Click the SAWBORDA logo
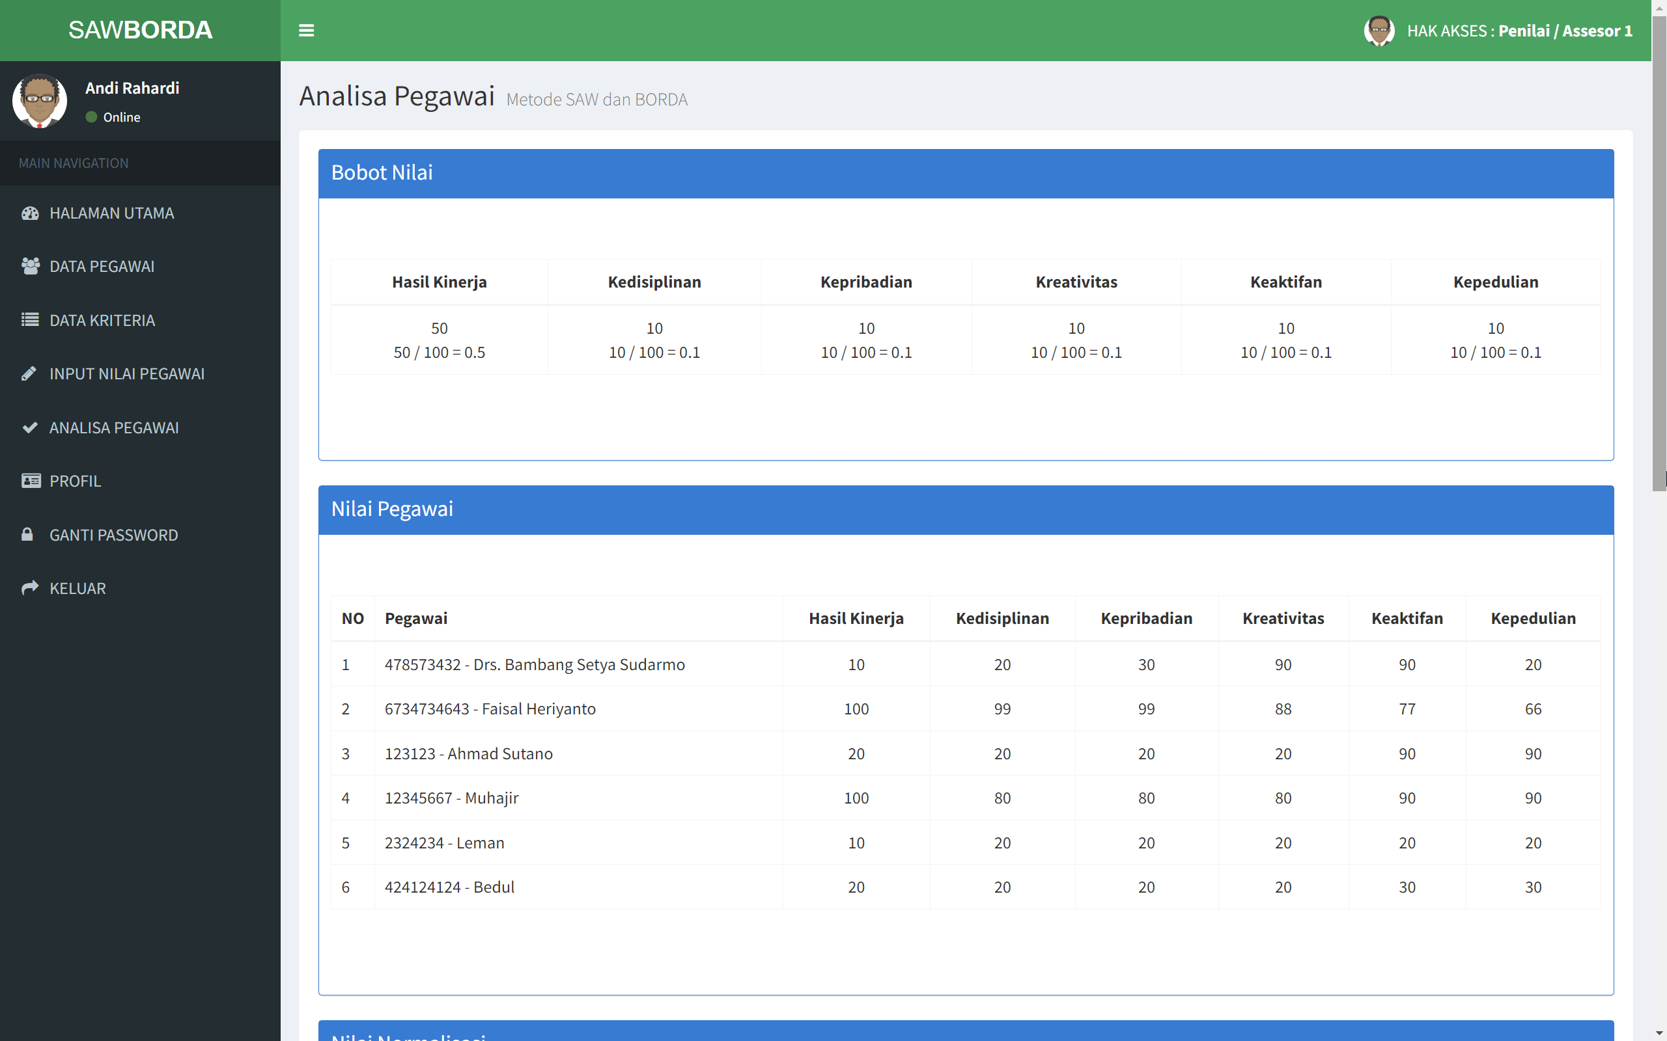The width and height of the screenshot is (1667, 1041). (x=141, y=31)
